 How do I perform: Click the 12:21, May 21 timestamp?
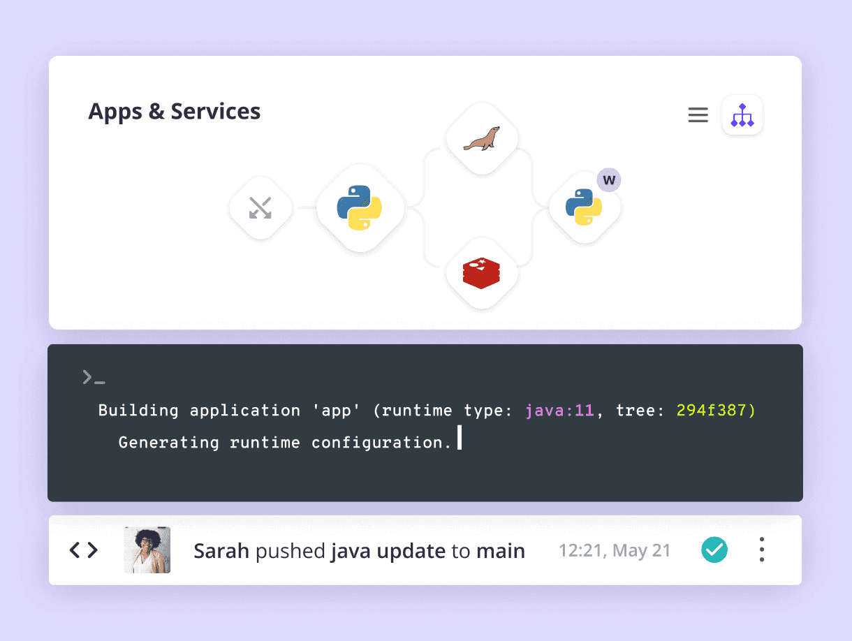point(615,551)
